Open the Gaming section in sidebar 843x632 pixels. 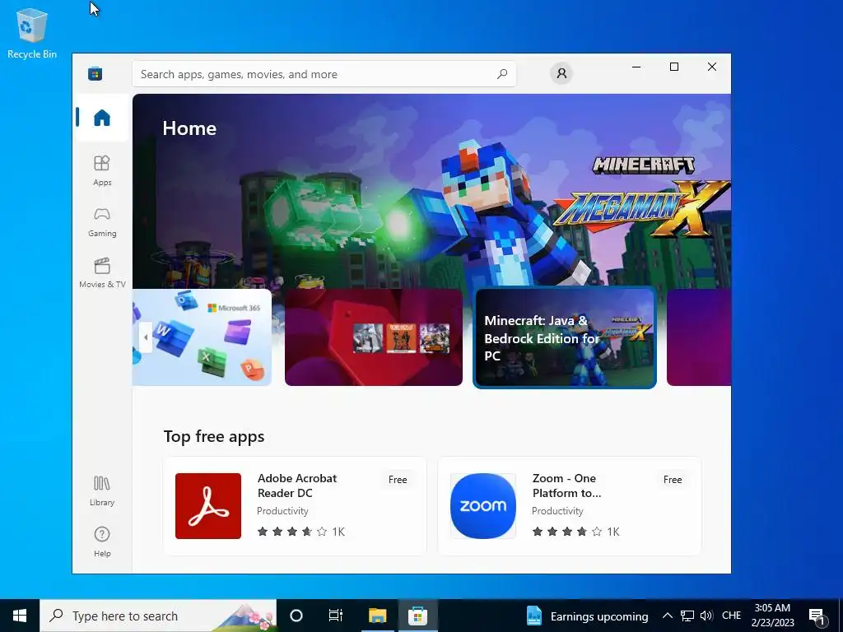click(x=101, y=222)
